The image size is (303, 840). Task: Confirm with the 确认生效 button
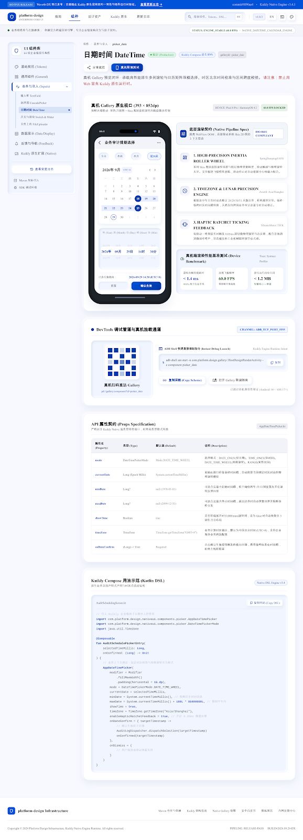[146, 286]
